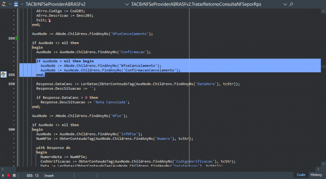326x179 pixels.
Task: Expand the class list chevron
Action: [x=127, y=4]
